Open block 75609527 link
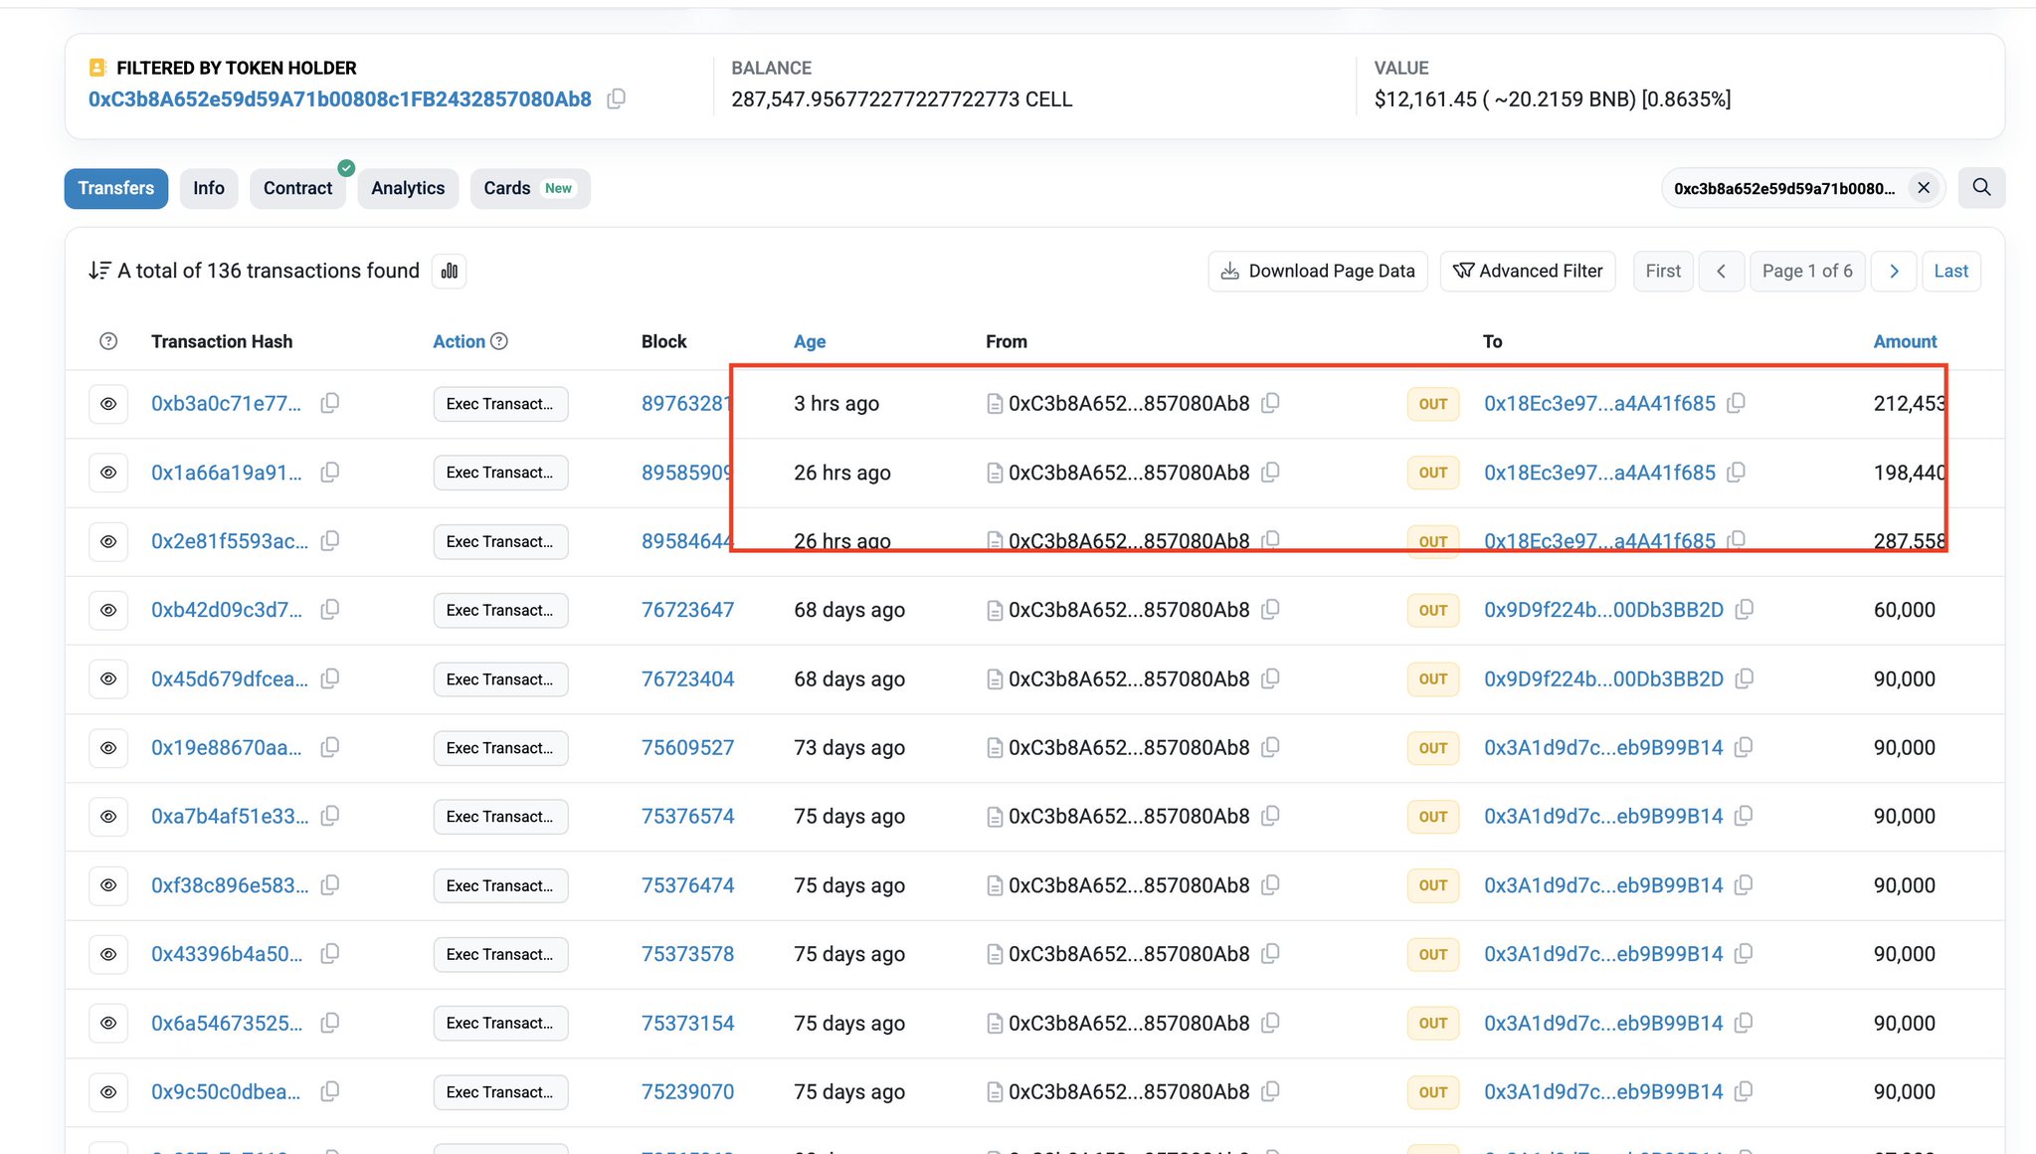 tap(687, 747)
